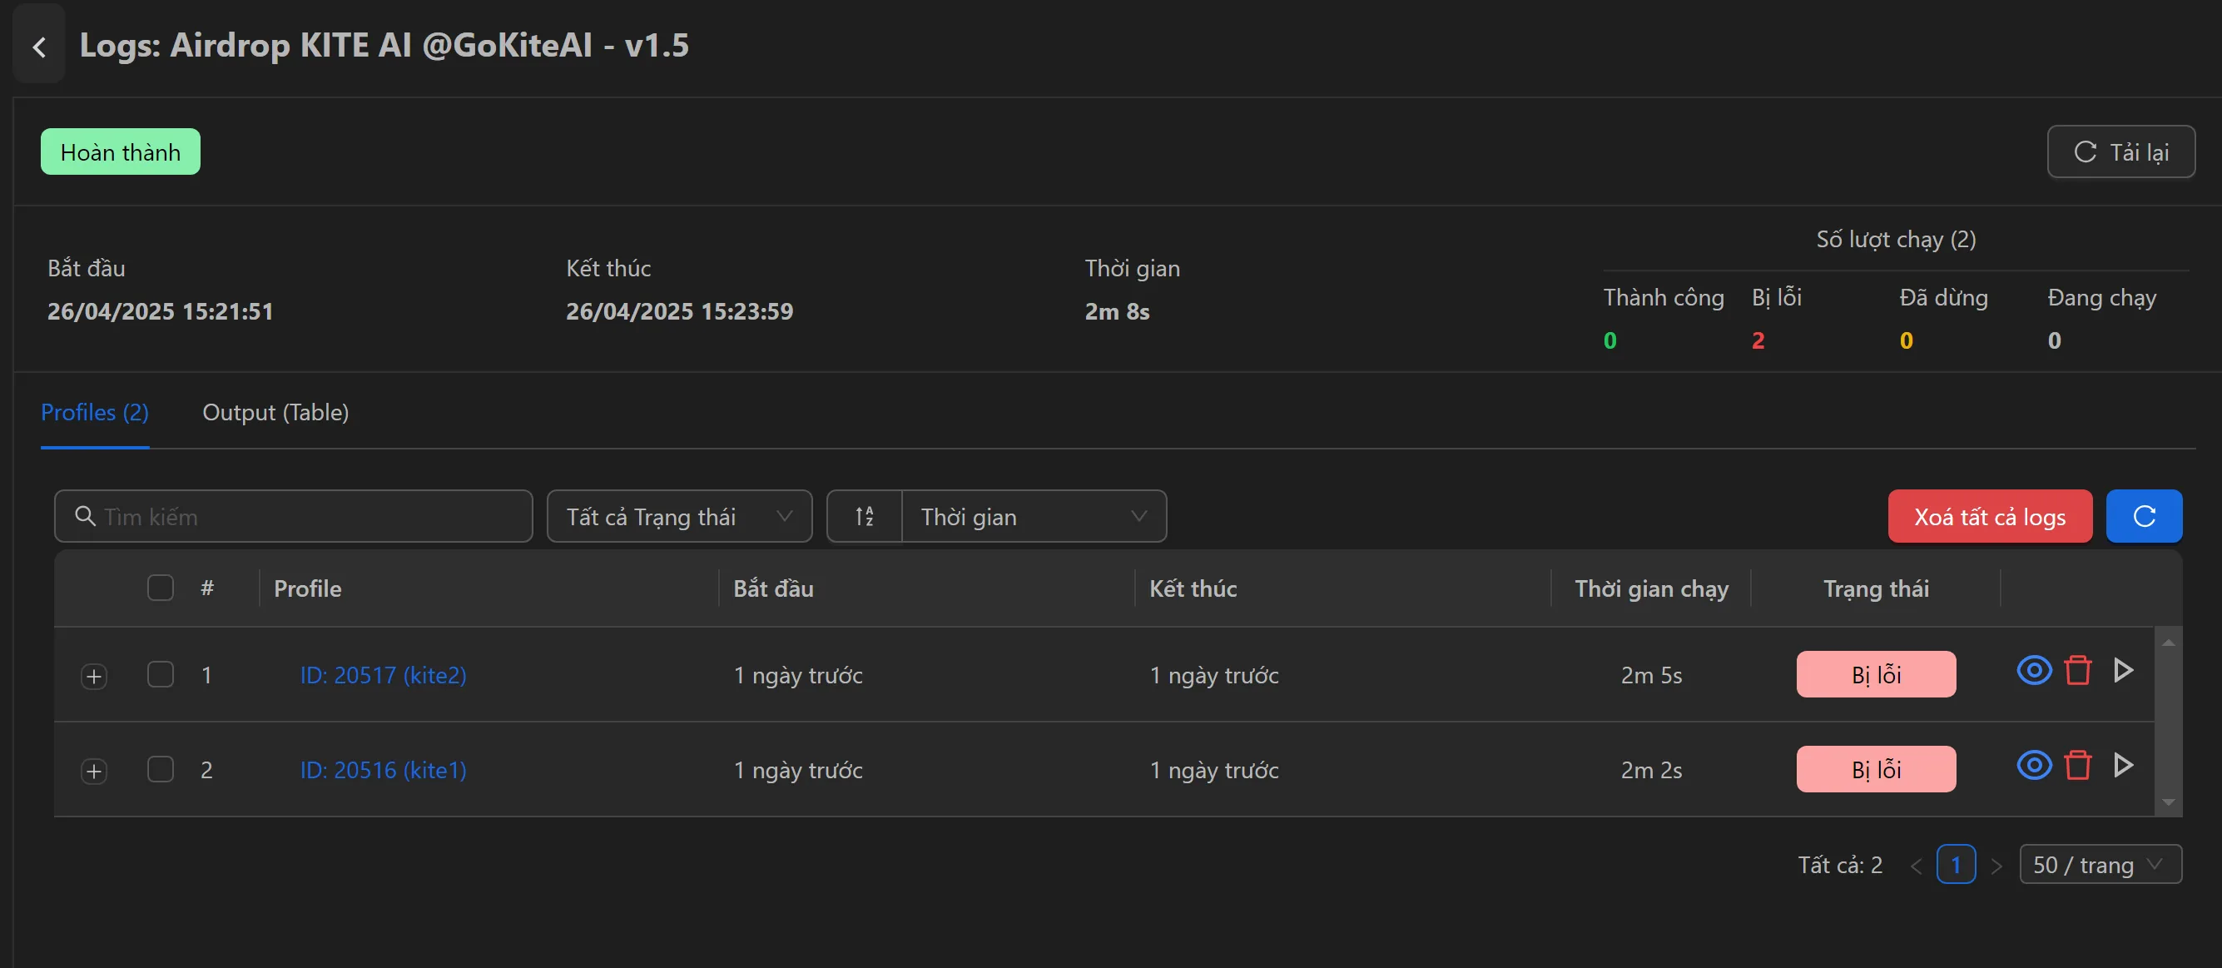Select the checkbox for row kite2
Viewport: 2222px width, 968px height.
click(x=161, y=675)
